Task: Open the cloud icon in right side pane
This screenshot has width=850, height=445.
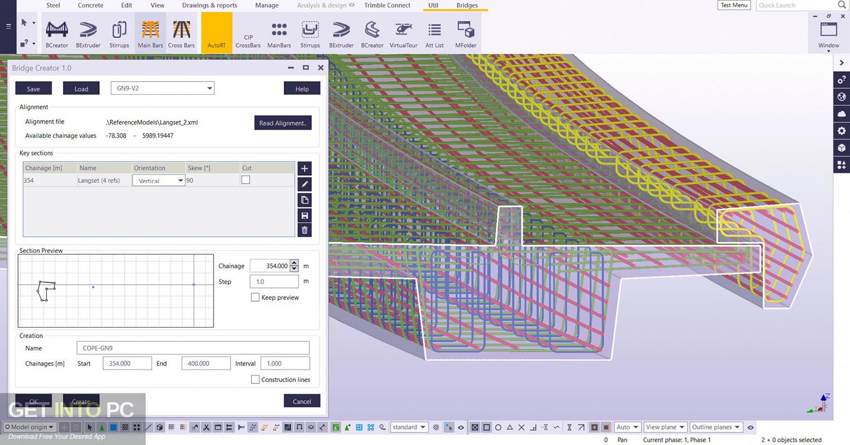Action: [x=841, y=114]
